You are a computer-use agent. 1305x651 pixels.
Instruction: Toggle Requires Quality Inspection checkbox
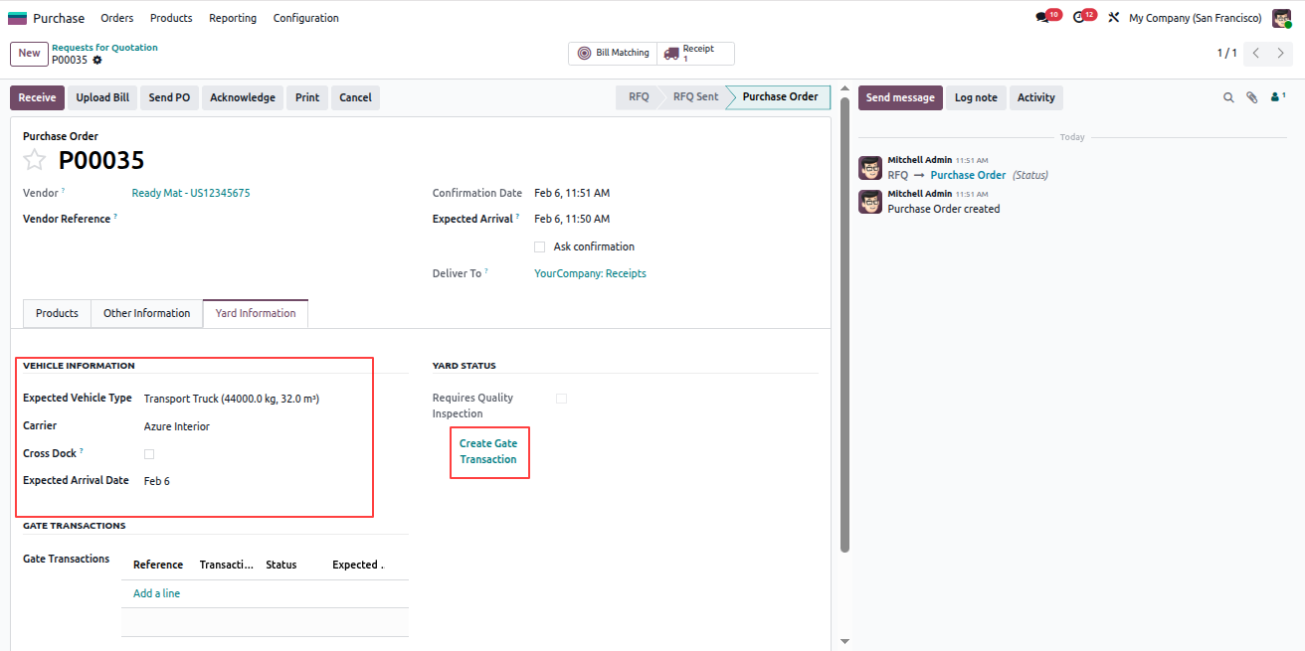pos(562,399)
